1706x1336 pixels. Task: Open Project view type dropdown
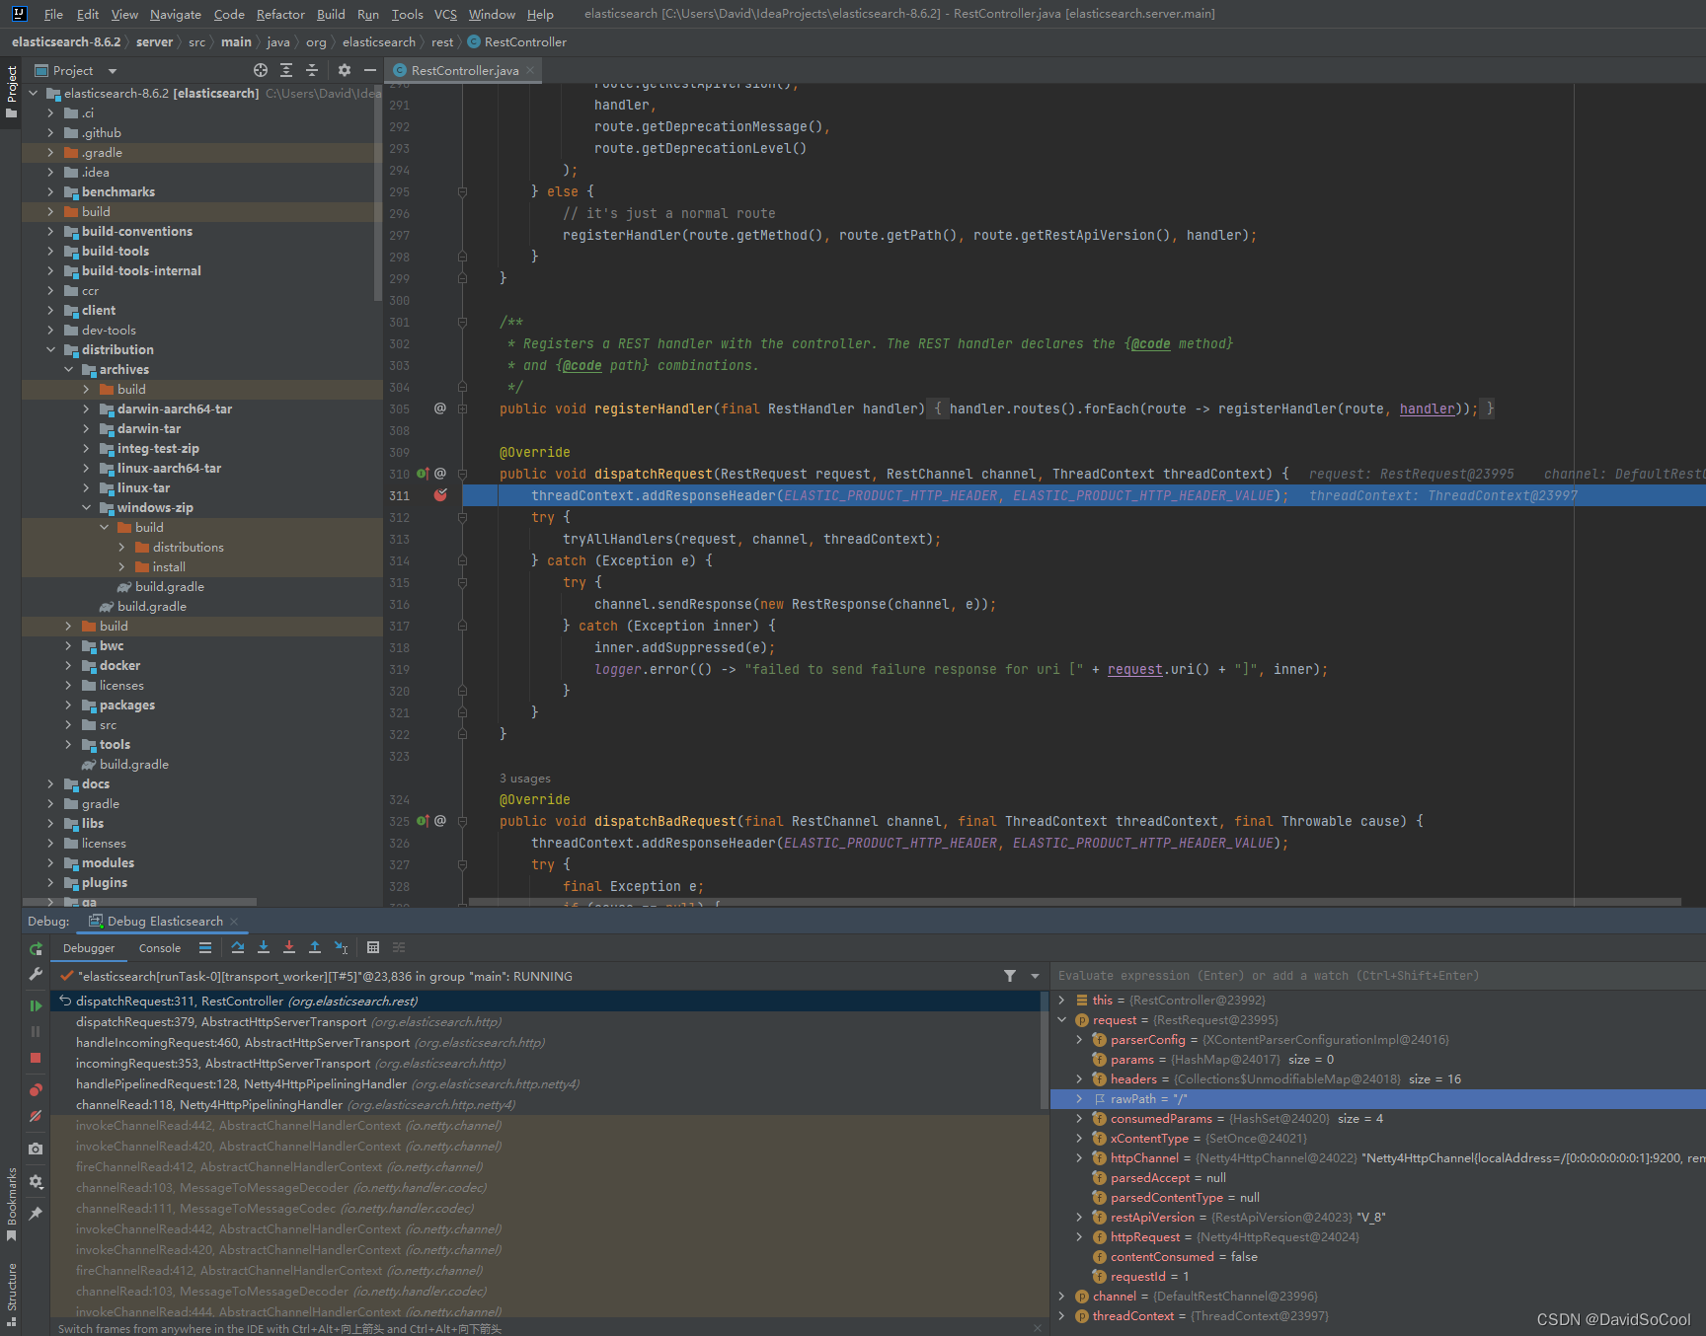113,71
